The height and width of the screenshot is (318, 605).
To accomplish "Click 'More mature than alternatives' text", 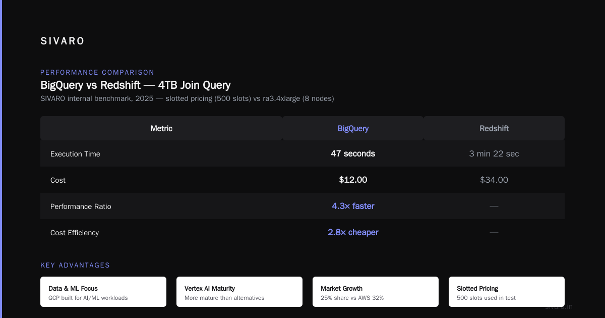I will [x=224, y=298].
